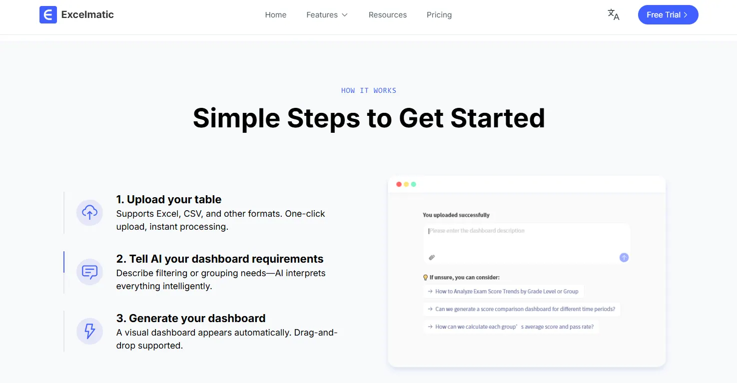The height and width of the screenshot is (383, 737).
Task: Open the Resources page from the navigation
Action: pos(387,14)
